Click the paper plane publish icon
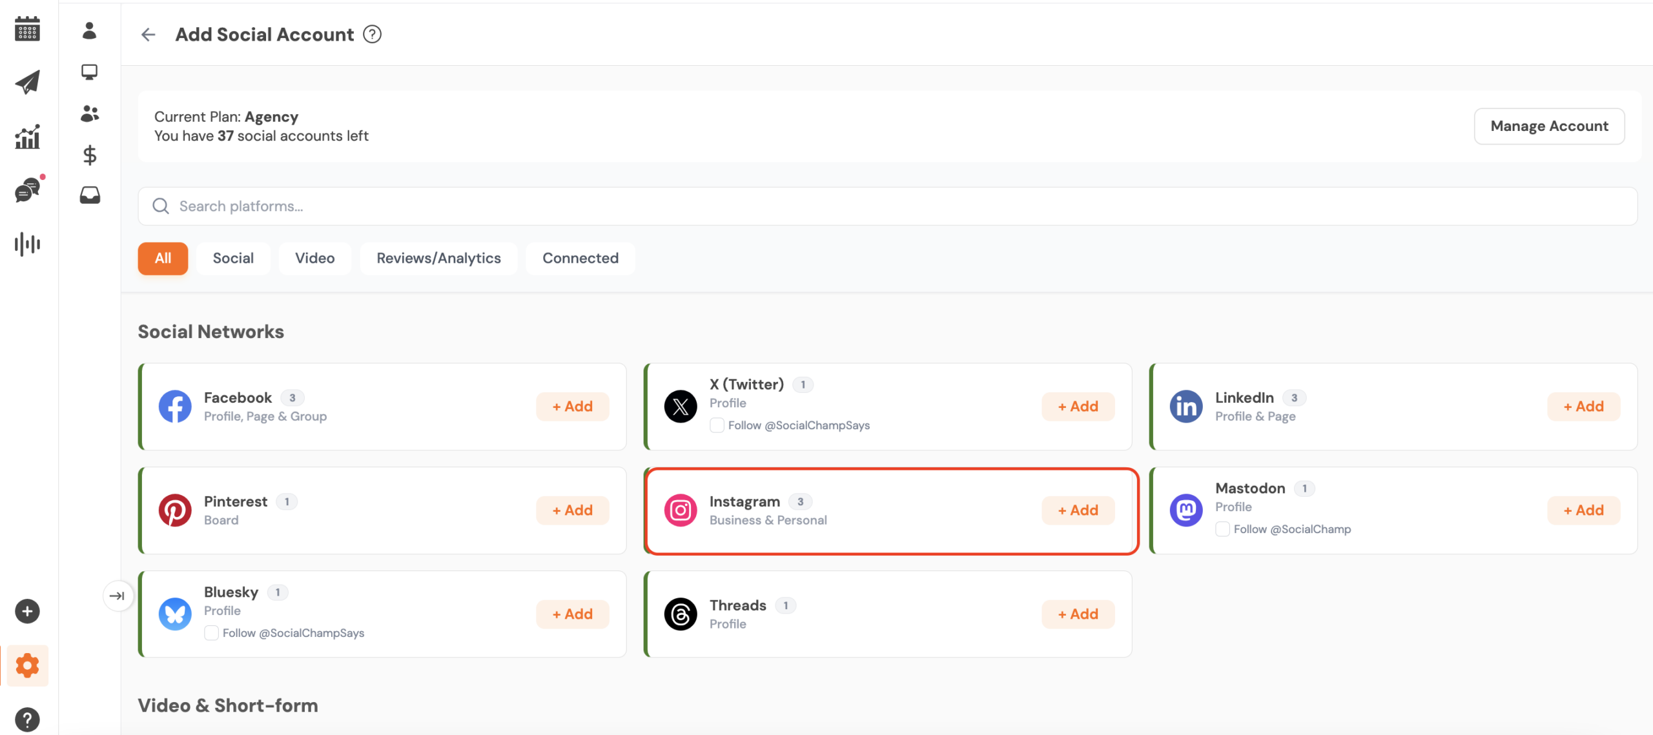 (x=27, y=82)
